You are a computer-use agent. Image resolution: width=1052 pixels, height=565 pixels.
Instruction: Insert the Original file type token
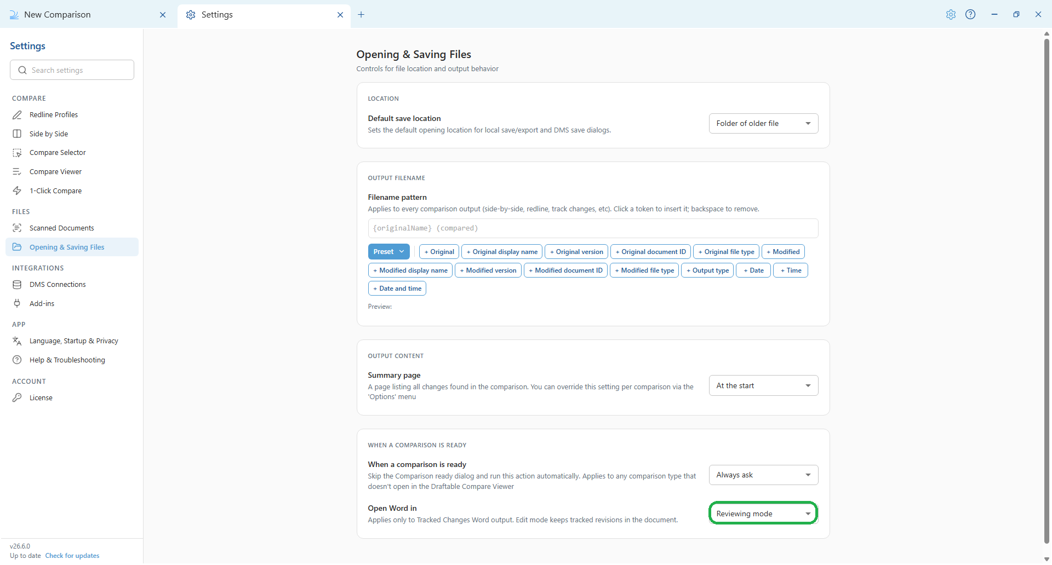point(726,252)
